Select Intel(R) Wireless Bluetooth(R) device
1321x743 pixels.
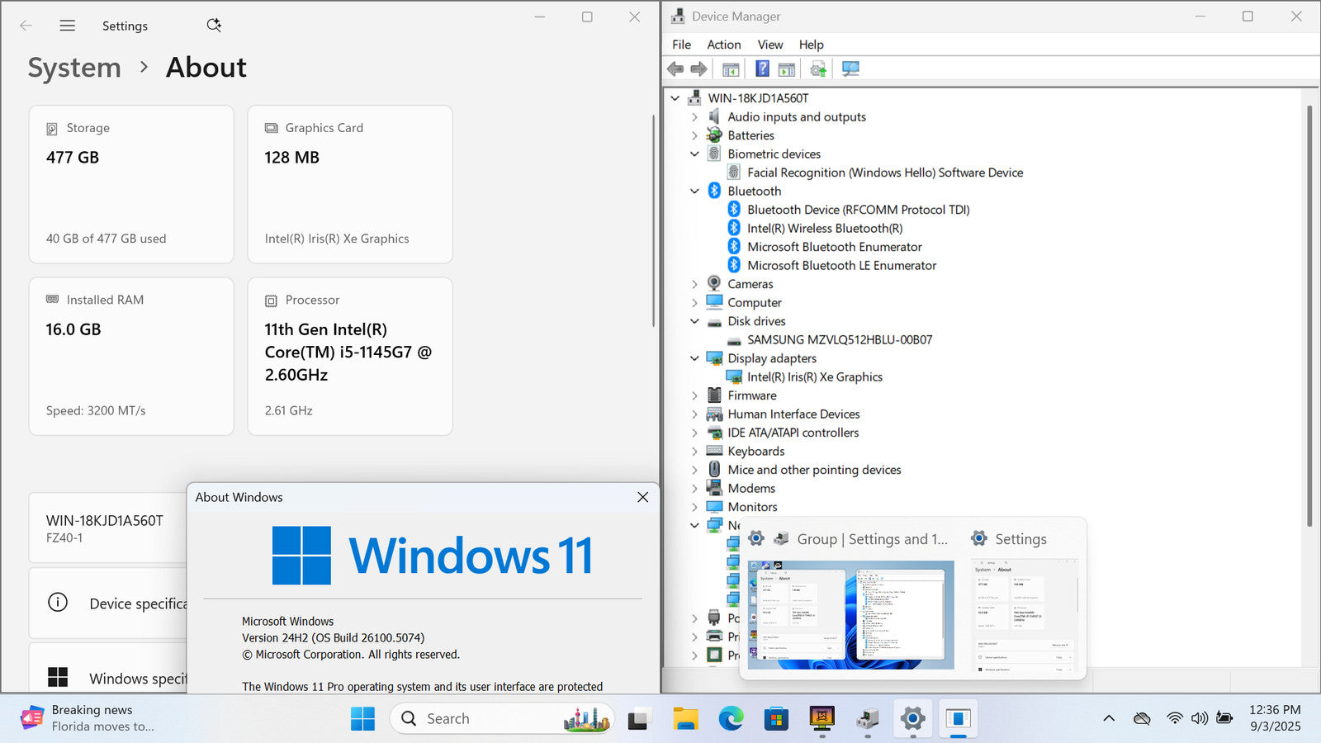825,229
